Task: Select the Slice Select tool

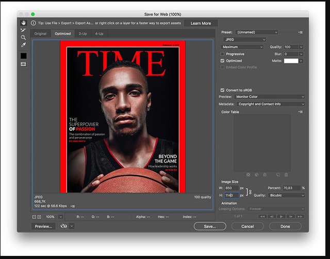Action: 23,30
